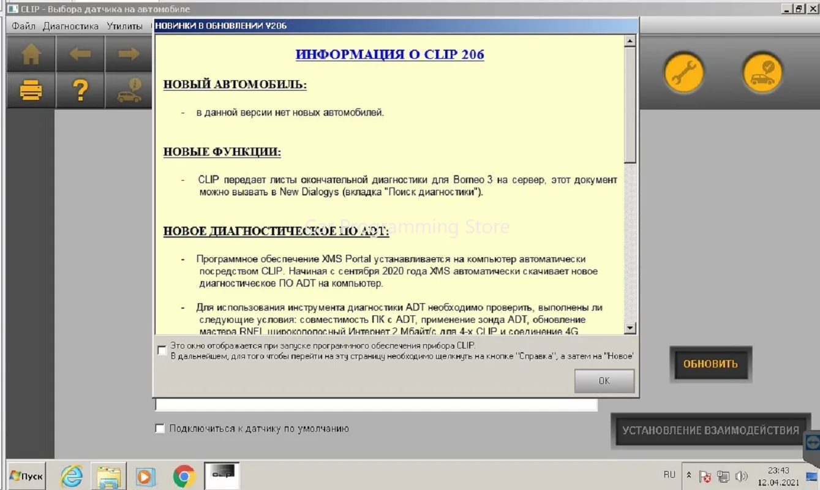The image size is (820, 490).
Task: Click 'НОВЫЕ ФУНКЦИИ:' heading text
Action: (x=222, y=151)
